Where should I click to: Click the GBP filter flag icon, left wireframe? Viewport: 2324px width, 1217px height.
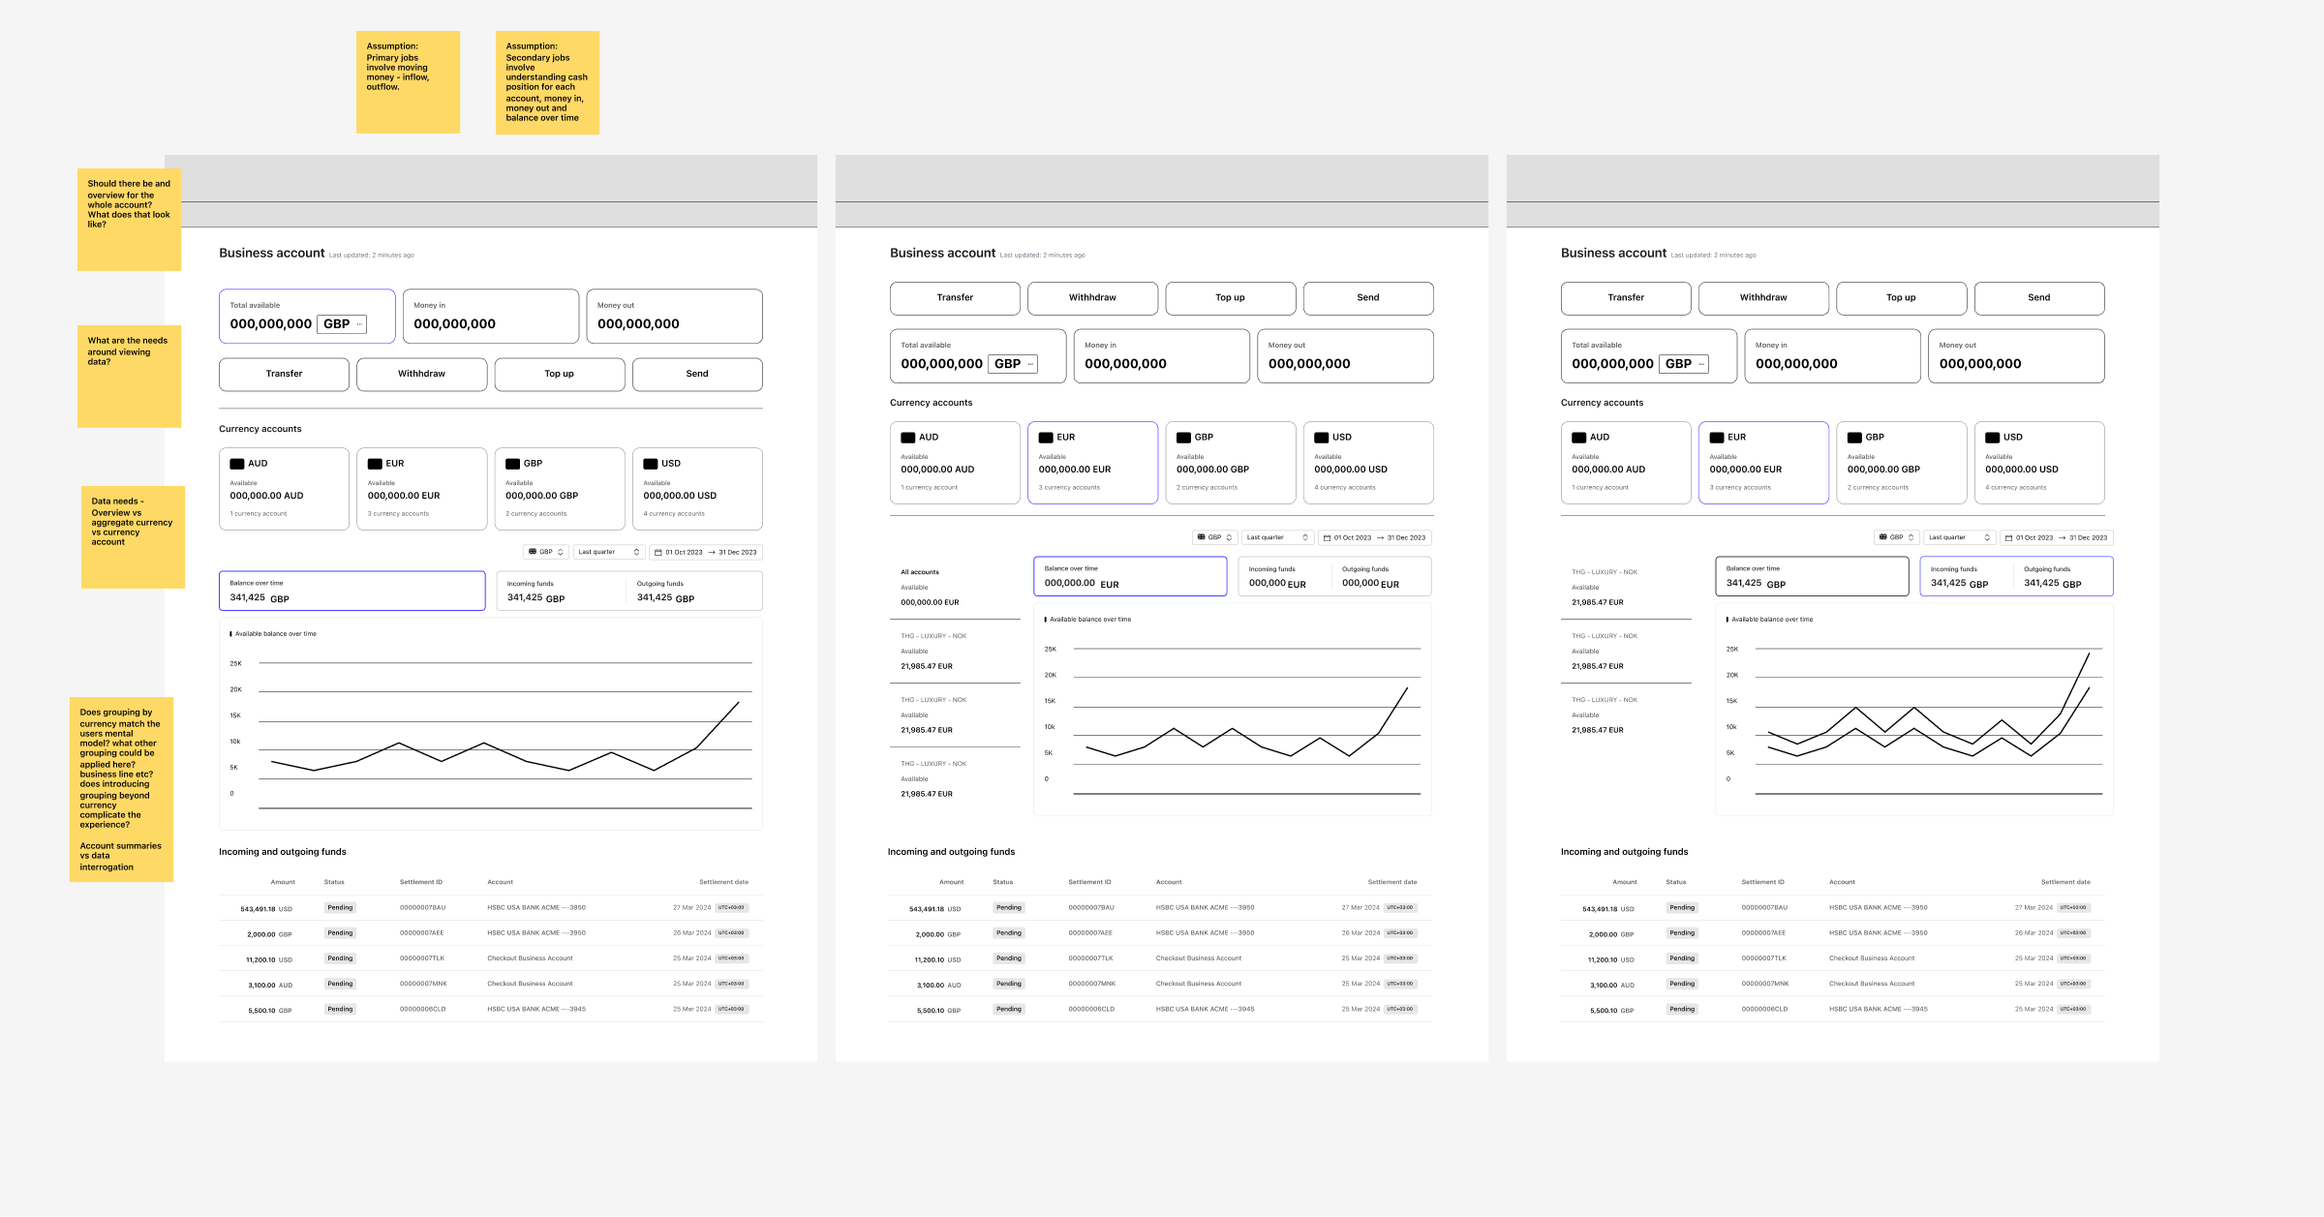coord(533,552)
